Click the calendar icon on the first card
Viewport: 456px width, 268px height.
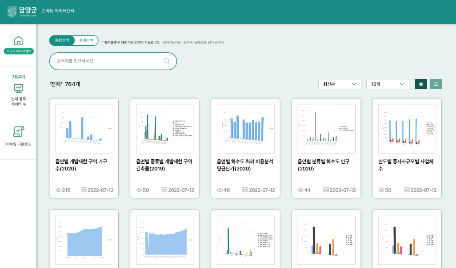pos(84,190)
